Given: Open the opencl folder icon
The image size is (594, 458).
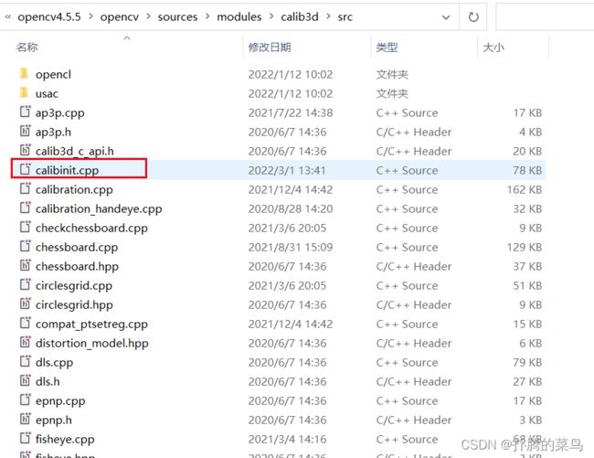Looking at the screenshot, I should (24, 73).
